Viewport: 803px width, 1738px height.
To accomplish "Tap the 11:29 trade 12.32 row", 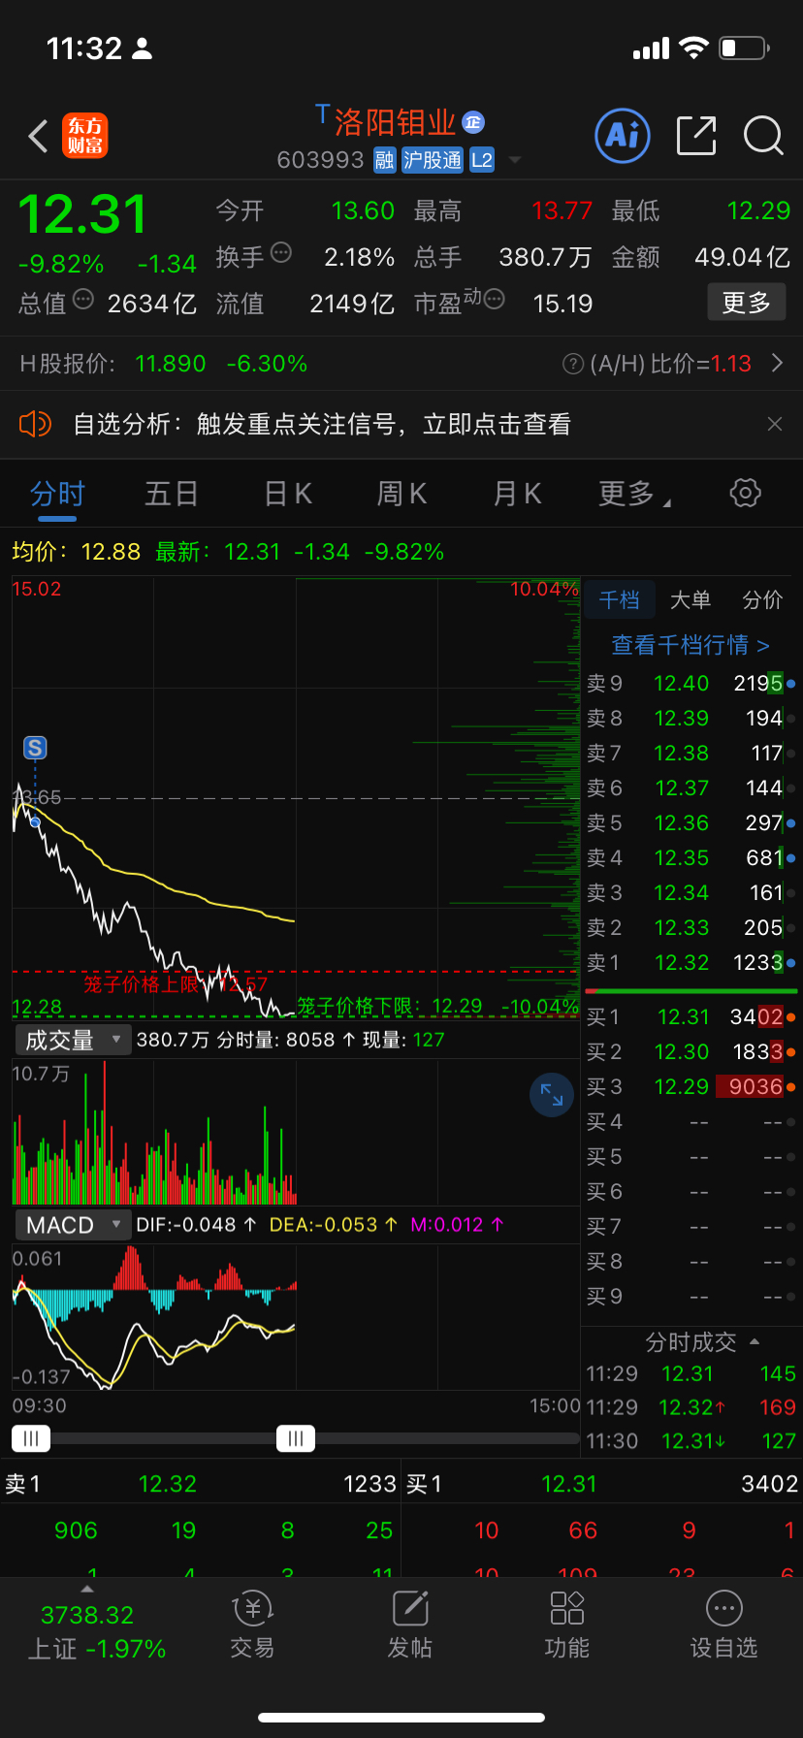I will coord(691,1407).
